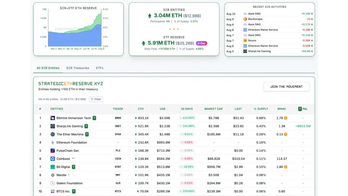Click the STRATEGICETHRESERVE.XYZ title

coord(71,84)
